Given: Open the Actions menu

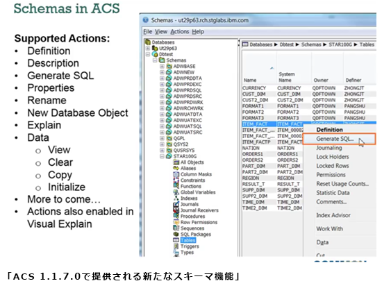Looking at the screenshot, I should (x=180, y=32).
